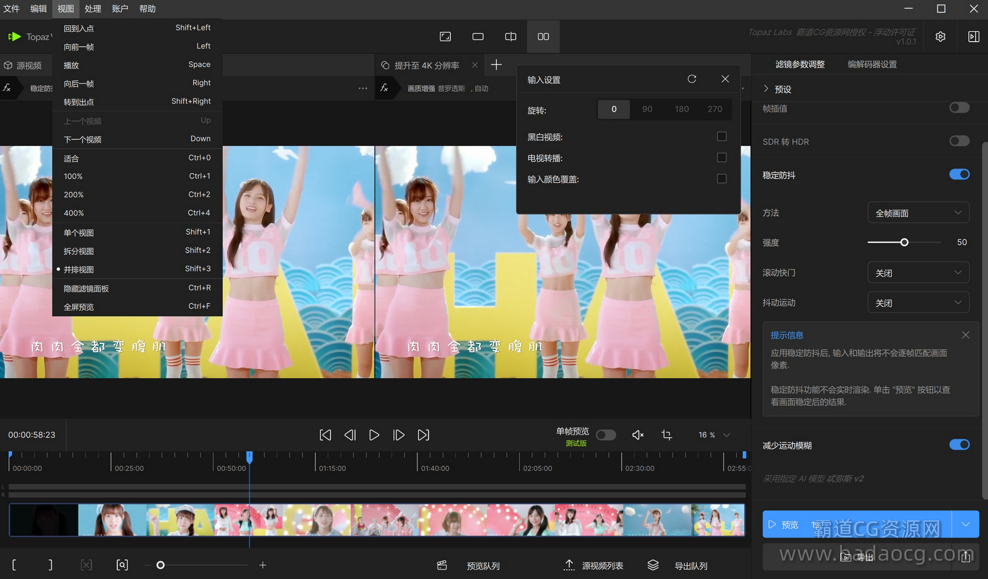This screenshot has width=988, height=579.
Task: Open settings with the gear icon
Action: (x=940, y=37)
